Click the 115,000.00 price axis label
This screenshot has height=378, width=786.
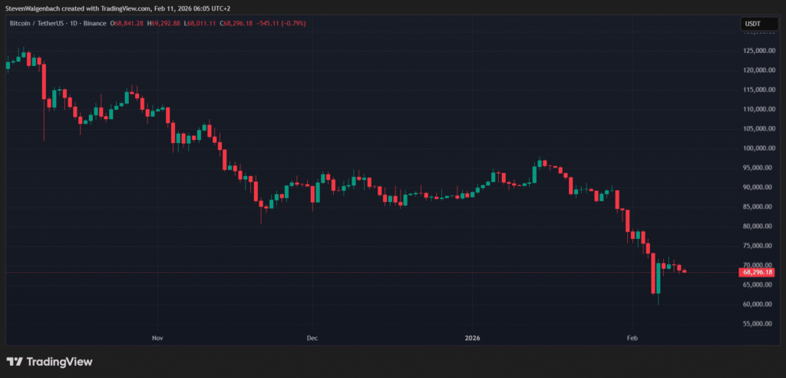tap(760, 90)
